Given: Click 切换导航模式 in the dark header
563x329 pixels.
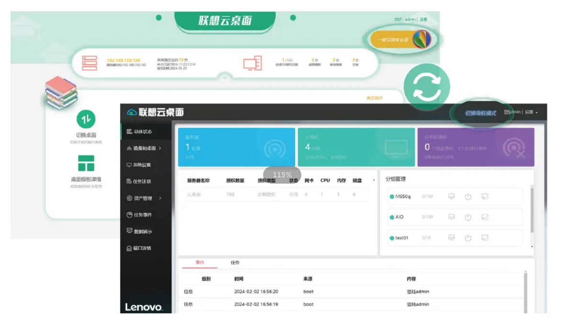Looking at the screenshot, I should (x=480, y=113).
